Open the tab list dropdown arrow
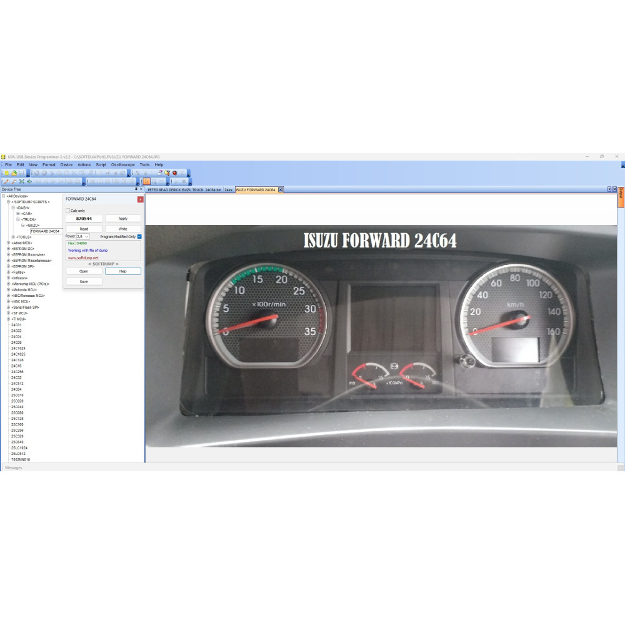Image resolution: width=625 pixels, height=625 pixels. click(x=609, y=189)
